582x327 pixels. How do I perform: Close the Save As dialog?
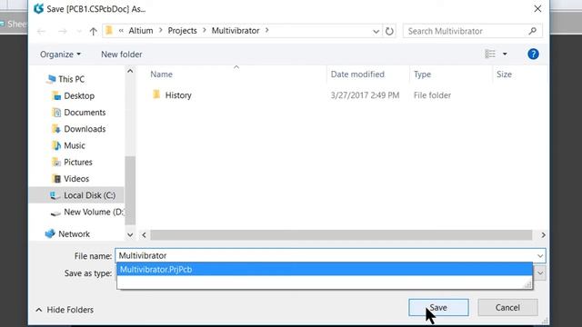coord(537,8)
